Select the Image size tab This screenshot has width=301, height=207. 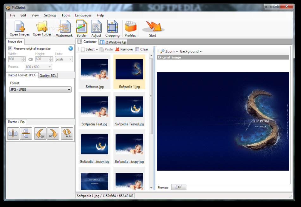pyautogui.click(x=15, y=42)
